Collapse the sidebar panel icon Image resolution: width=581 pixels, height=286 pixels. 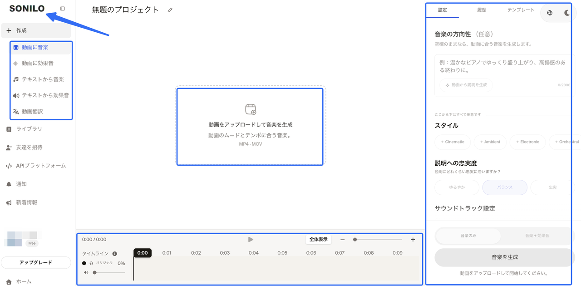coord(63,9)
